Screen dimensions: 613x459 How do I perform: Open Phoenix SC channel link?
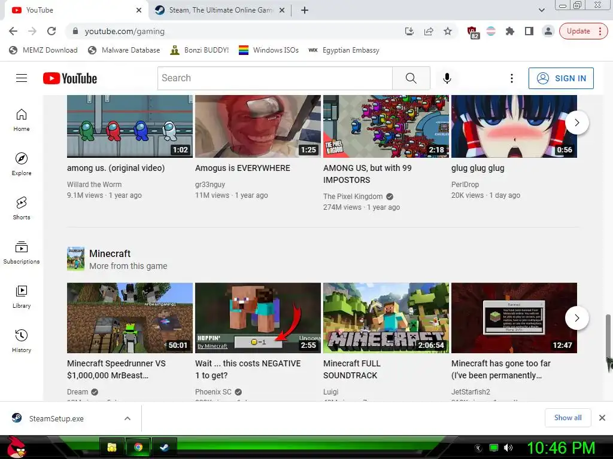[x=214, y=391]
